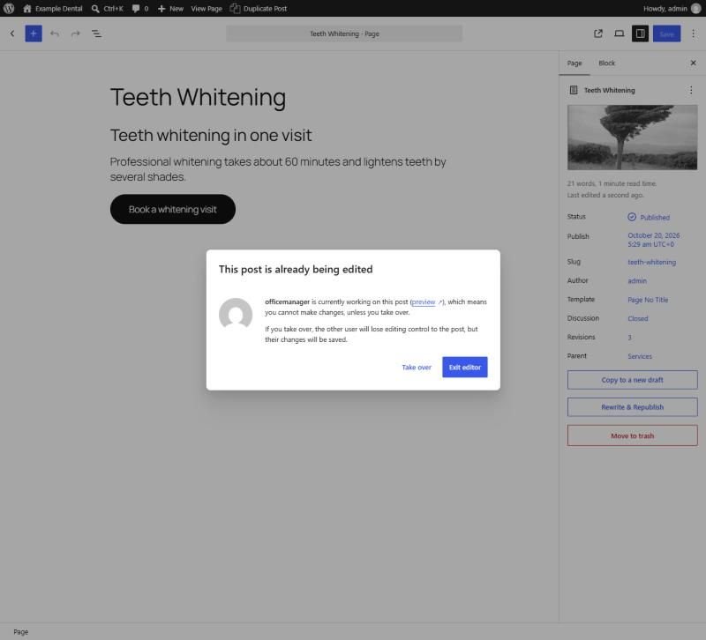Click Move to trash
This screenshot has height=640, width=706.
click(632, 435)
